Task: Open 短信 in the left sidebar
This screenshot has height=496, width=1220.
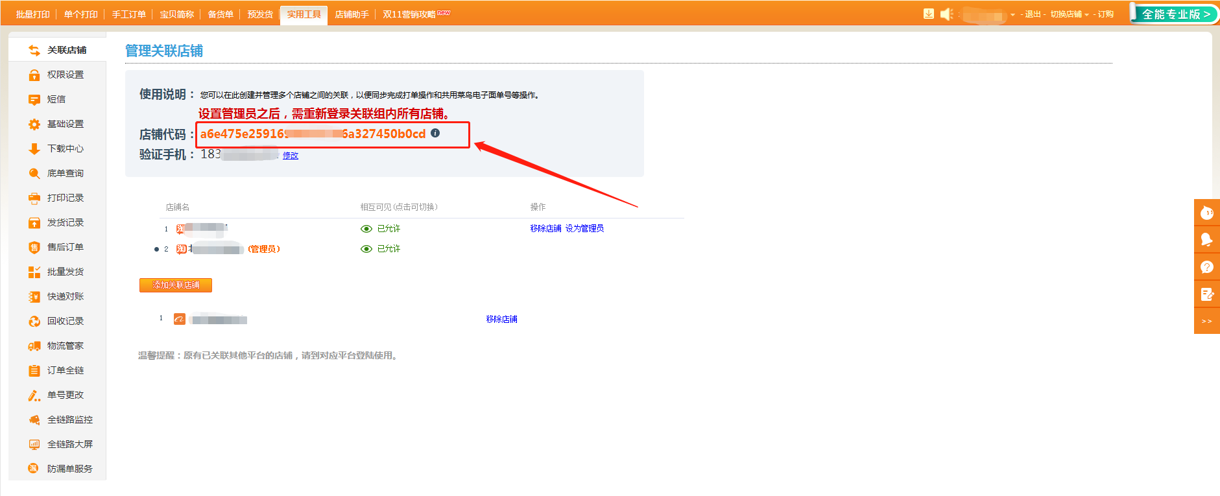Action: [x=56, y=99]
